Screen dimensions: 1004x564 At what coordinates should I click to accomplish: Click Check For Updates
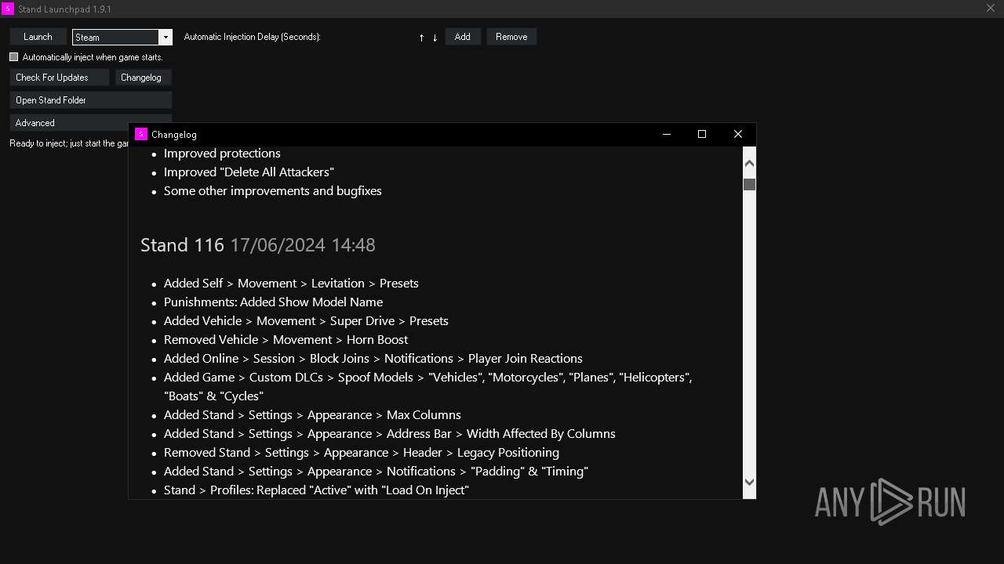point(60,78)
